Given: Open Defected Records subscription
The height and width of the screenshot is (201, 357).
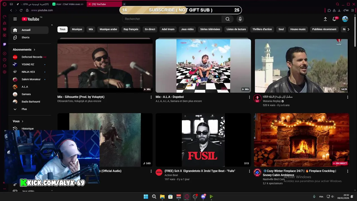Looking at the screenshot, I should (x=30, y=57).
